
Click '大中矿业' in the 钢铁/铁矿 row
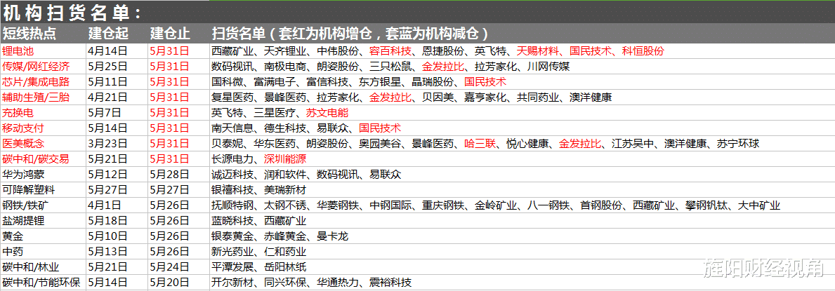[759, 206]
